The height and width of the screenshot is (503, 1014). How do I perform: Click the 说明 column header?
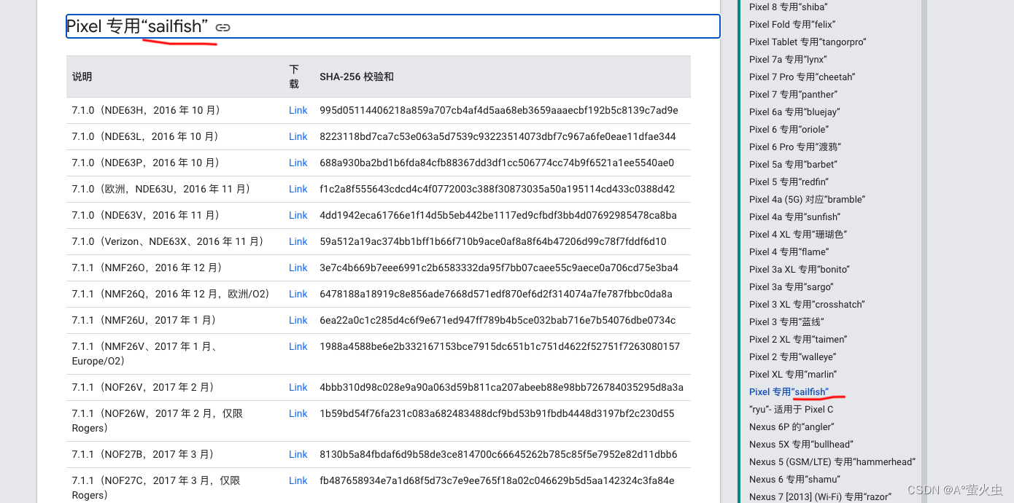(x=82, y=77)
